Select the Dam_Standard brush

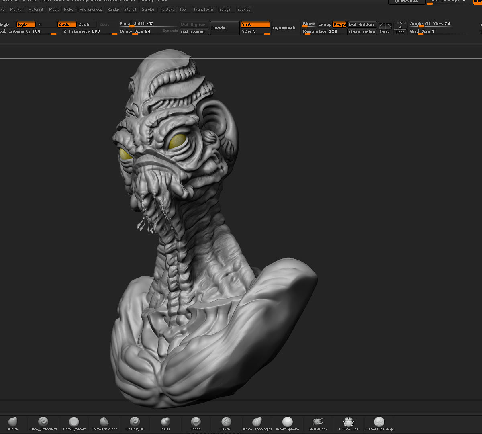pyautogui.click(x=43, y=424)
